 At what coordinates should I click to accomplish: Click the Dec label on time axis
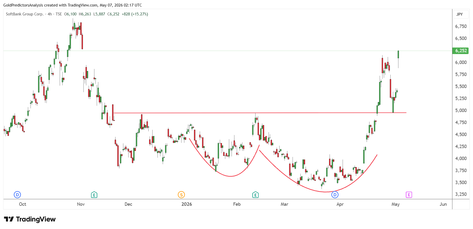click(x=128, y=204)
